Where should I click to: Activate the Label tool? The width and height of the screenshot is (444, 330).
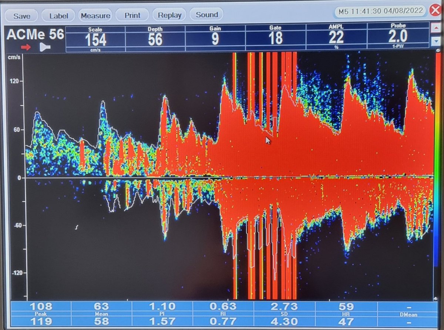[58, 16]
